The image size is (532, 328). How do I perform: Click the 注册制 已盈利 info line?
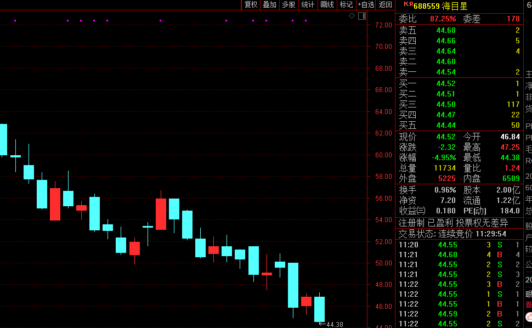click(x=453, y=223)
